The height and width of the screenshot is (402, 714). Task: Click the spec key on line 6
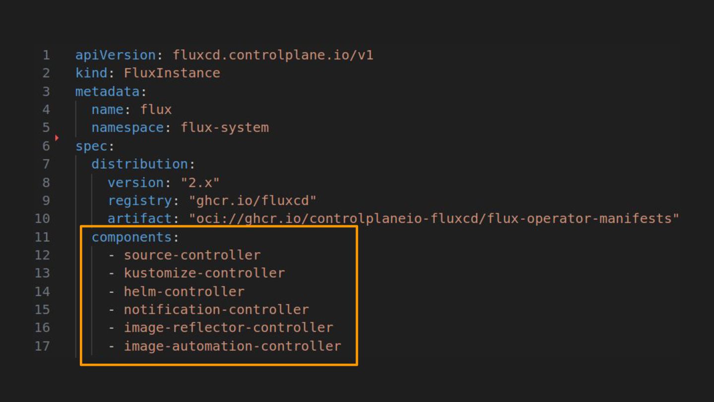(91, 146)
